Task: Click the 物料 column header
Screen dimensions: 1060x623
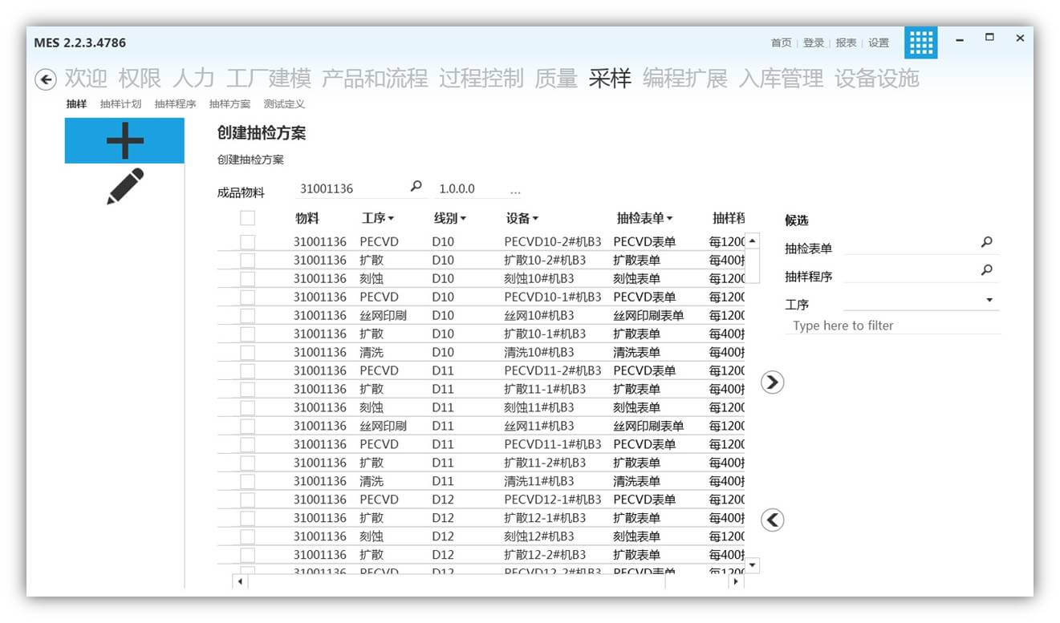Action: point(307,218)
